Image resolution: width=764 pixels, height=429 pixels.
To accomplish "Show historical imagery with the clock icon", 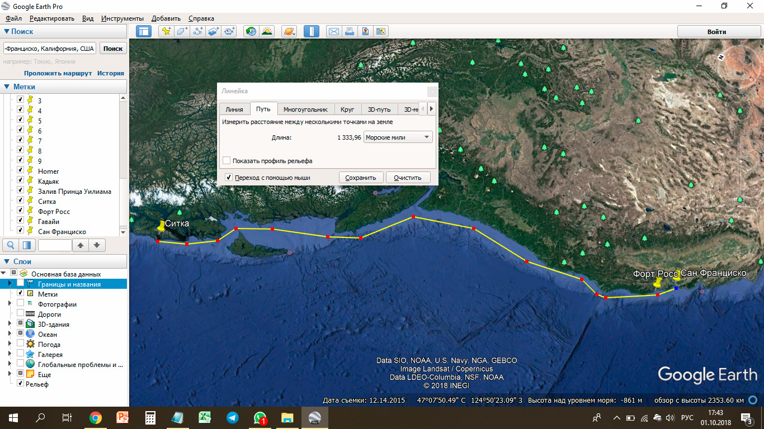I will [251, 31].
